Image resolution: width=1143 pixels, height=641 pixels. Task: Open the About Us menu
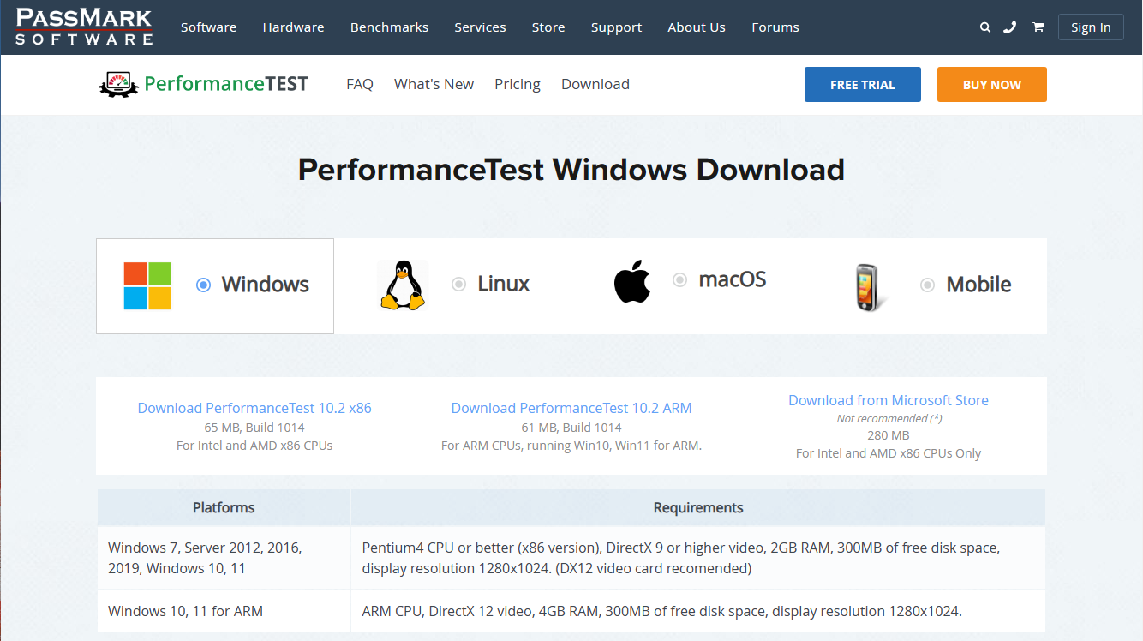point(697,27)
